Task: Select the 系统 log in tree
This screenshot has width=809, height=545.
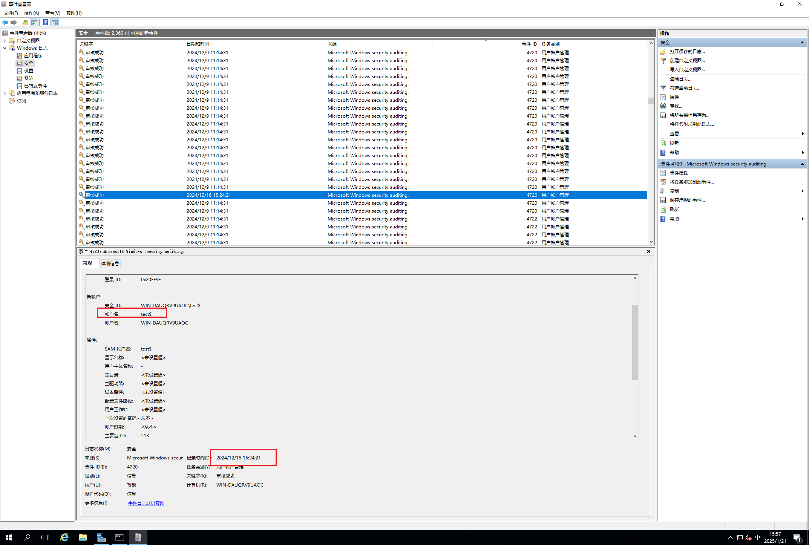Action: tap(29, 78)
